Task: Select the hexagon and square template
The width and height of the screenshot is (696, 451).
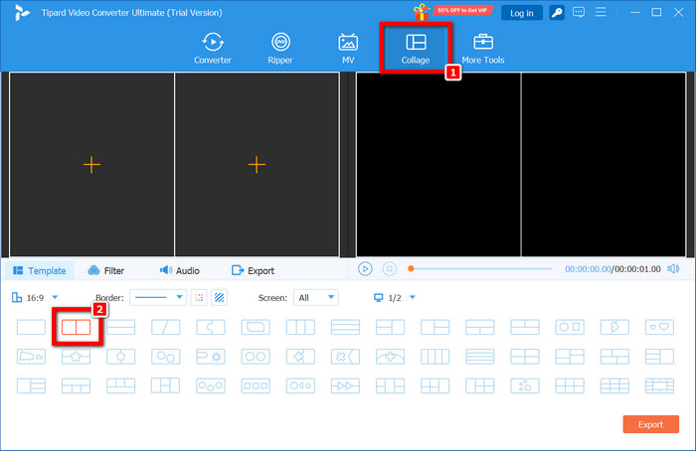Action: (570, 327)
